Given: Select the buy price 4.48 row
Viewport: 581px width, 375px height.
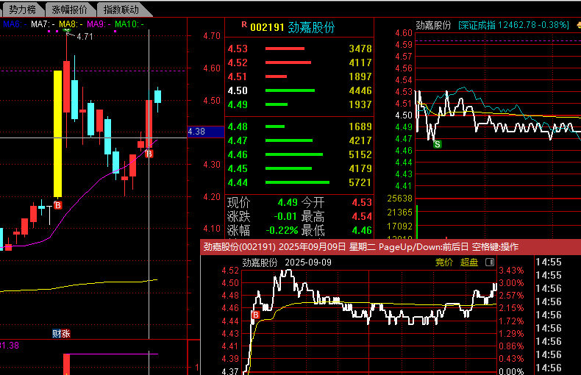Looking at the screenshot, I should (x=299, y=126).
